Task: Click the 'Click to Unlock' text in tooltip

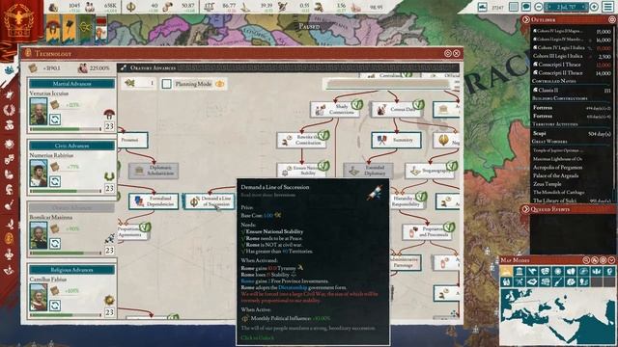Action: 258,337
